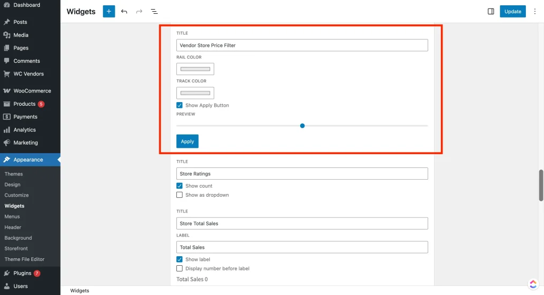Open the list view icon in toolbar
The height and width of the screenshot is (295, 544).
click(x=154, y=11)
